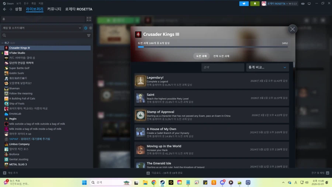Switch to 전체 도전 과제 tab
332x187 pixels.
(221, 56)
